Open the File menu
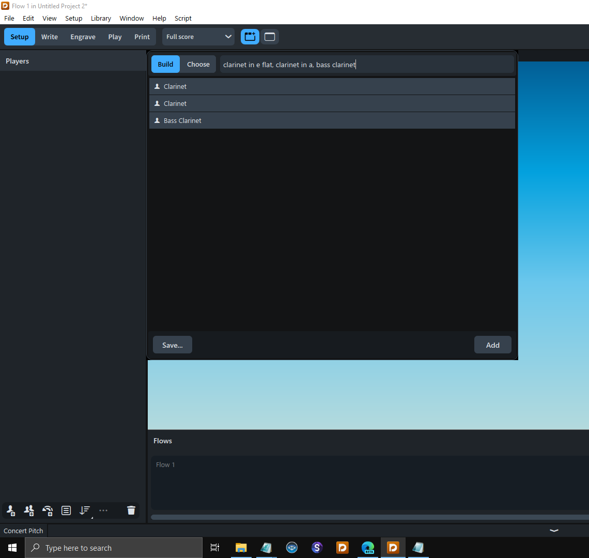The image size is (589, 558). (9, 19)
